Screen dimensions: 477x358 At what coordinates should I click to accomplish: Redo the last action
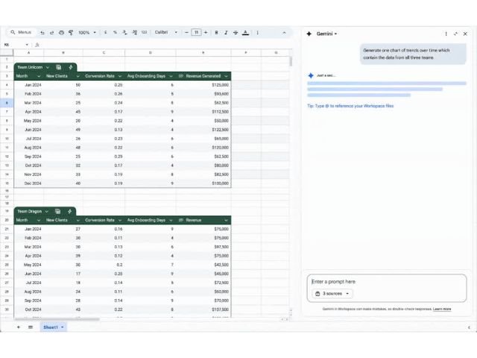click(x=51, y=33)
